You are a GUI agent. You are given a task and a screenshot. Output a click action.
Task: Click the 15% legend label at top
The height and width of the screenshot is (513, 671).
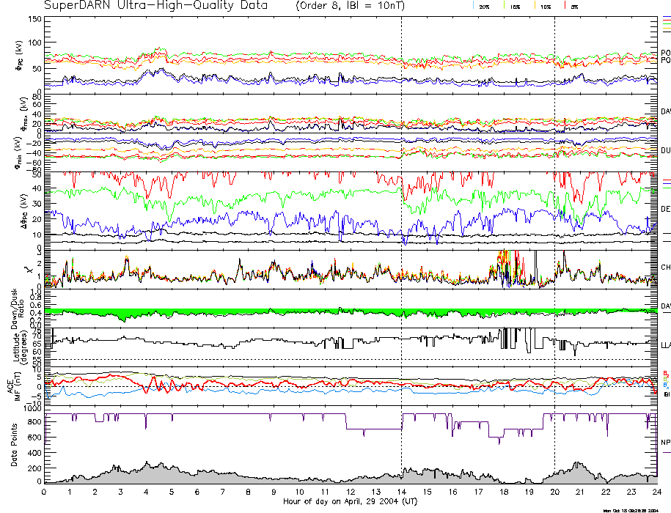click(x=515, y=6)
